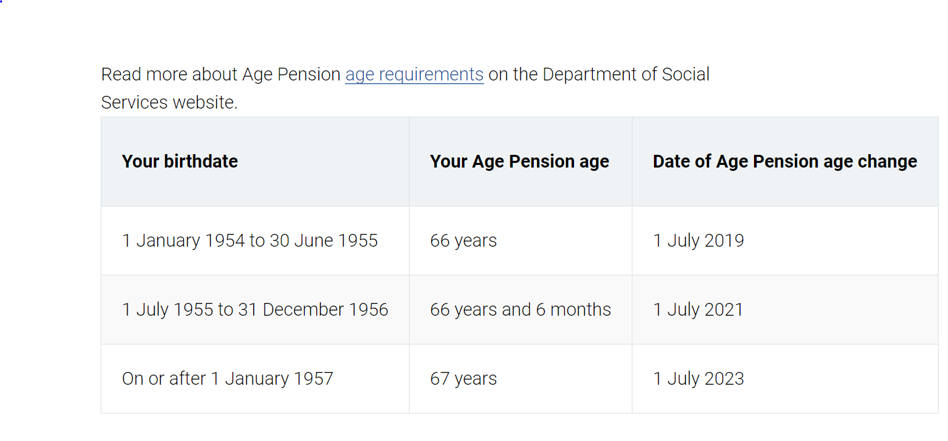Click the 1 July 2021 date cell
Screen dimensions: 948x441
click(698, 310)
